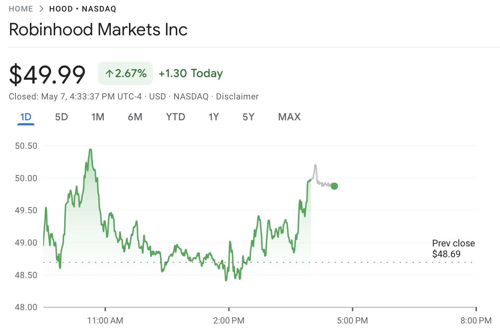
Task: Switch chart to 6M range
Action: [135, 117]
